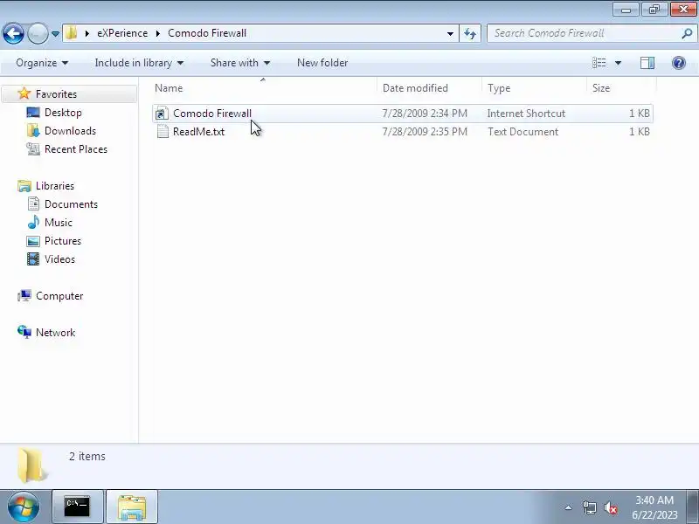Viewport: 699px width, 524px height.
Task: Open Include in library menu
Action: (139, 63)
